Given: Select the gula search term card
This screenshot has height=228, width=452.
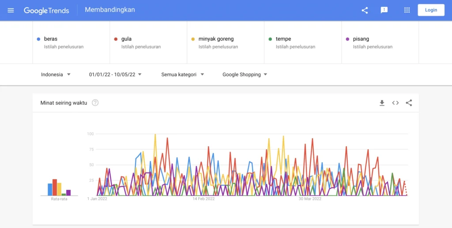Looking at the screenshot, I should tap(148, 42).
